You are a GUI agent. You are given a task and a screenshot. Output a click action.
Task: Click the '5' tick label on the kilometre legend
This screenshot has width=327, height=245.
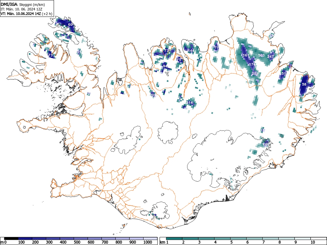click(232, 242)
